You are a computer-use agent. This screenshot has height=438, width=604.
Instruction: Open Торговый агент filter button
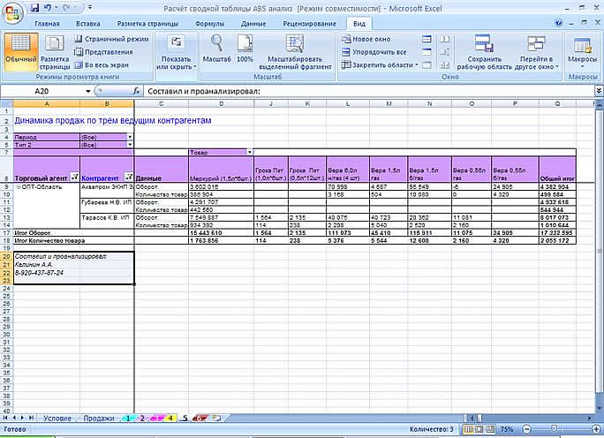click(x=75, y=177)
